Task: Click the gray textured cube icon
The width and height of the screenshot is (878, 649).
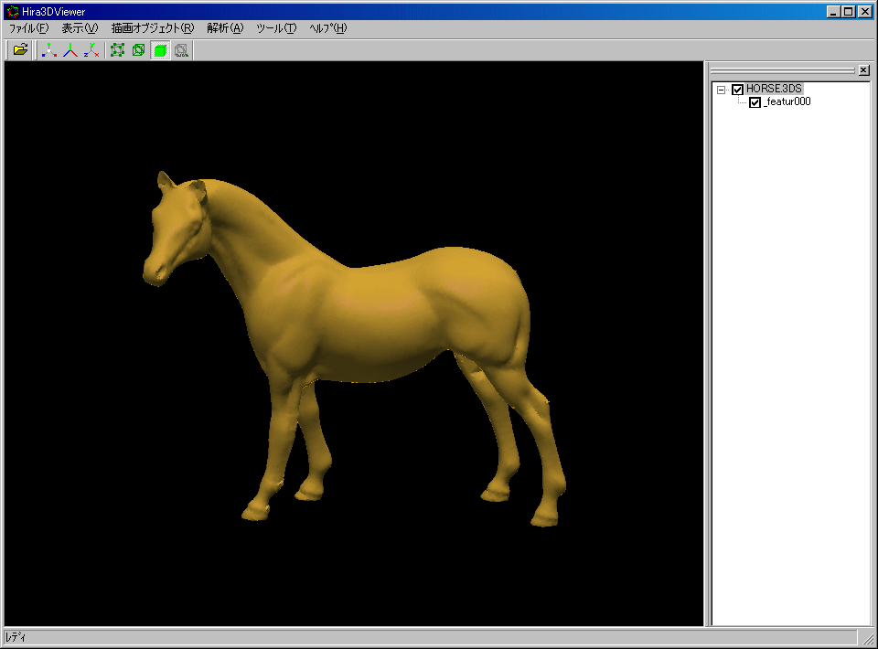Action: coord(181,50)
